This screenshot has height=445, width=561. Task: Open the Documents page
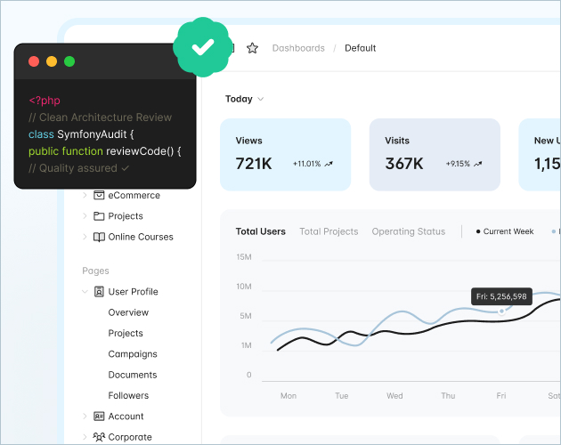(133, 375)
